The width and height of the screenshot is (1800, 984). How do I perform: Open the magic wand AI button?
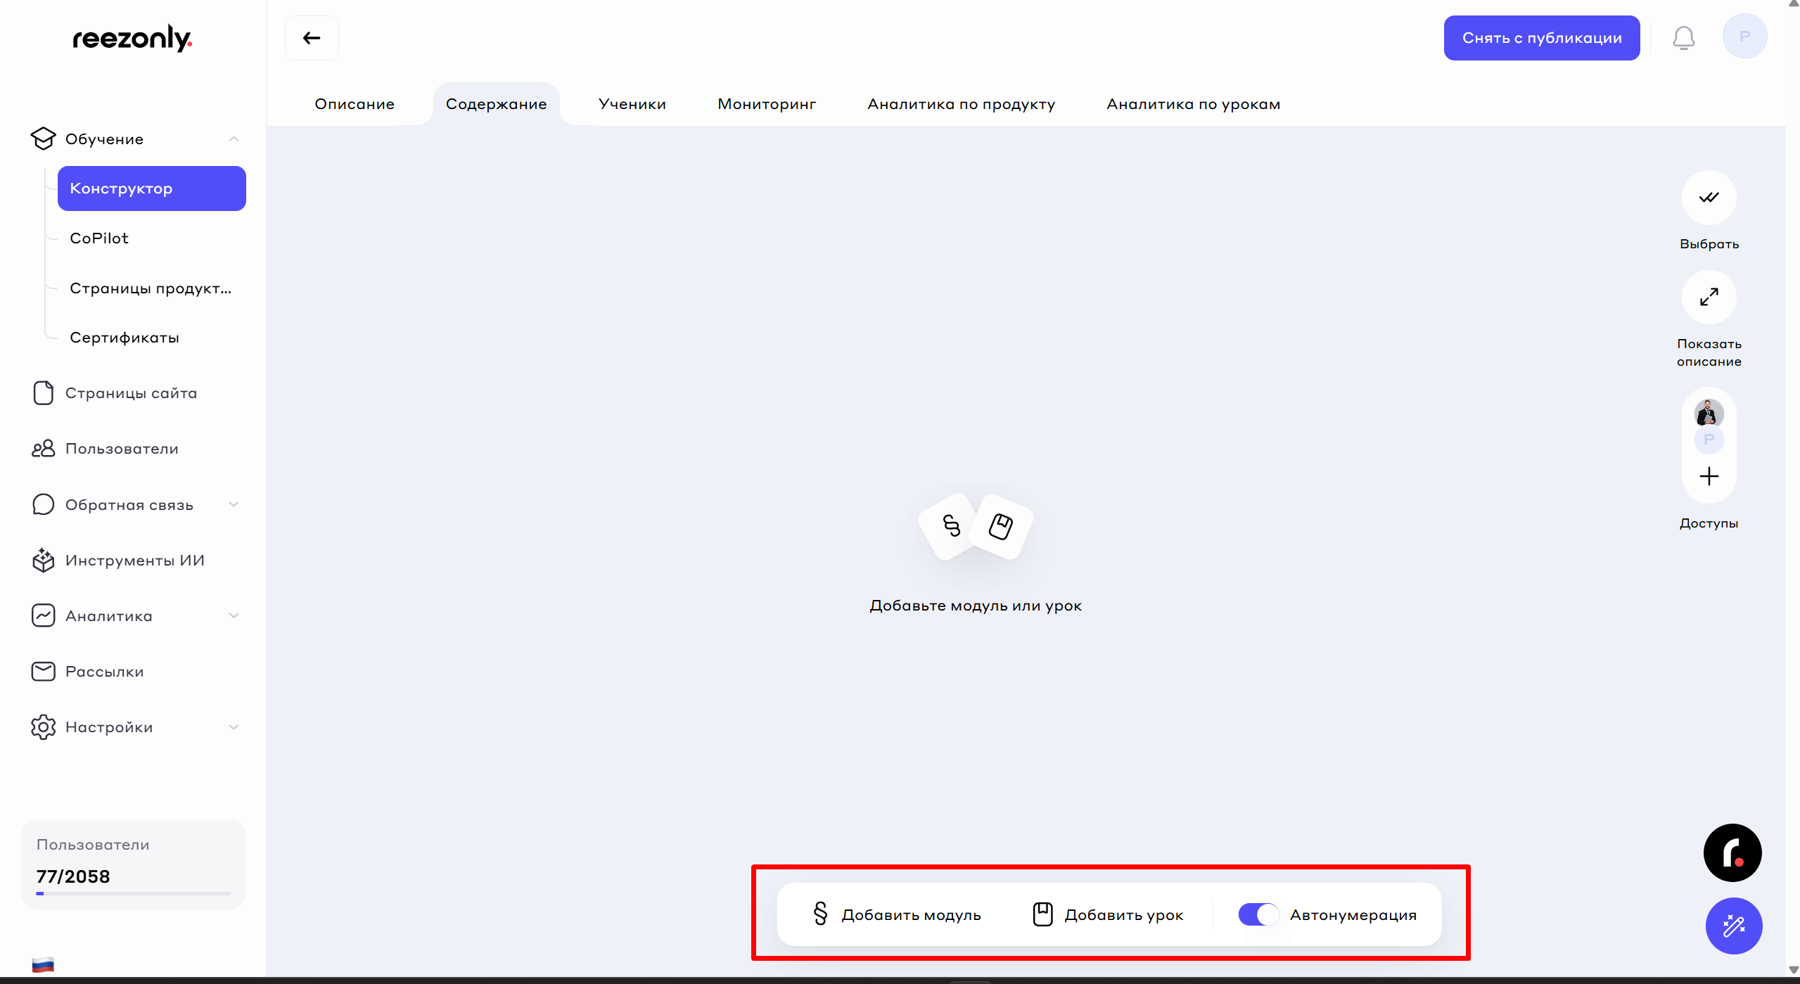pyautogui.click(x=1733, y=926)
